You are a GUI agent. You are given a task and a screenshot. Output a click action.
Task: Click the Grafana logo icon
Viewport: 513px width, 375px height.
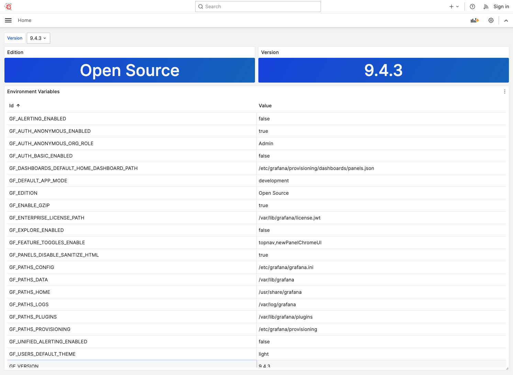8,7
